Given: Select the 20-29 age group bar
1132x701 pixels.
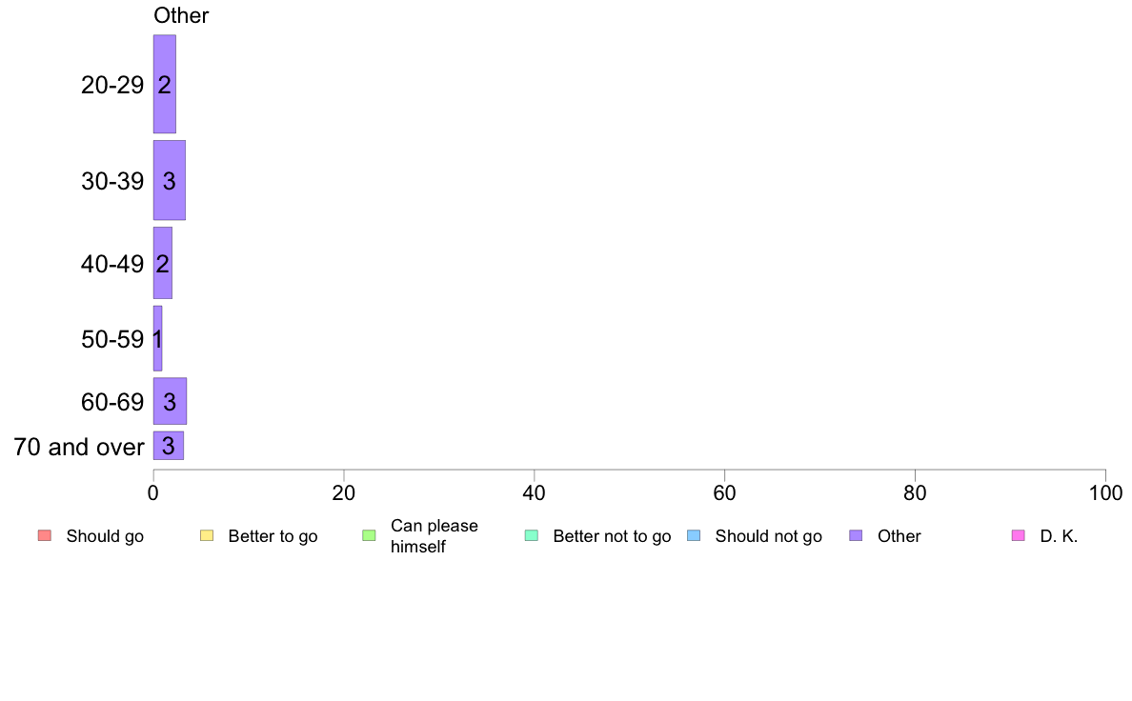Looking at the screenshot, I should [165, 84].
